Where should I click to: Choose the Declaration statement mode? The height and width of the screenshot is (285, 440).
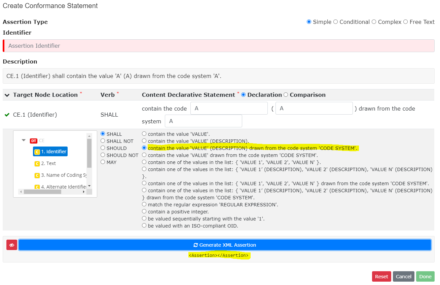[x=244, y=95]
